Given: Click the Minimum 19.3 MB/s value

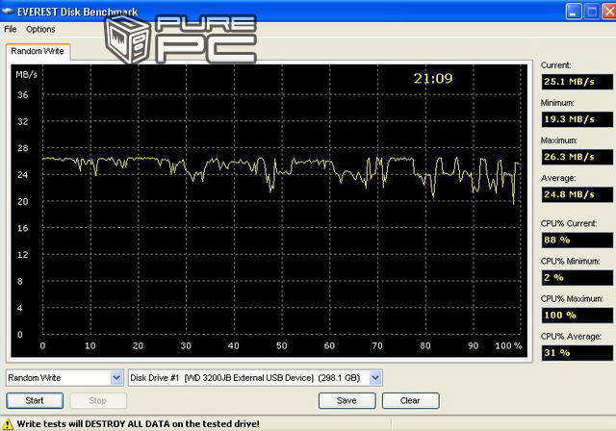Looking at the screenshot, I should (x=577, y=119).
